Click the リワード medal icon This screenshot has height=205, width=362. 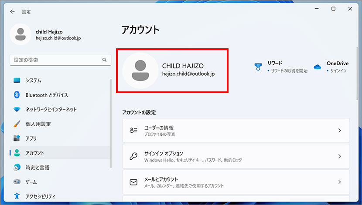click(258, 67)
